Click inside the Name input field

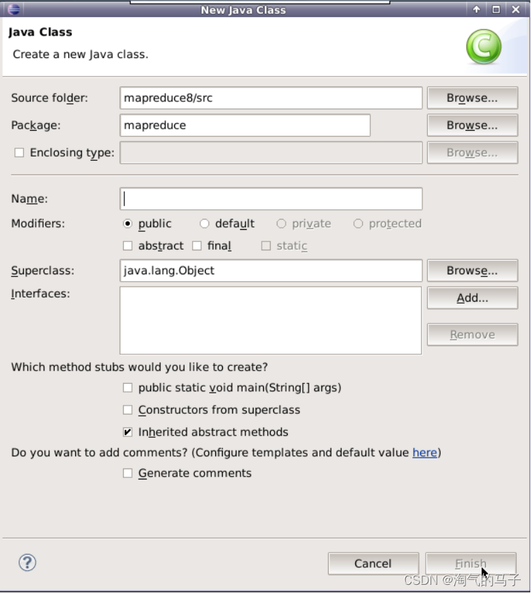[x=271, y=198]
